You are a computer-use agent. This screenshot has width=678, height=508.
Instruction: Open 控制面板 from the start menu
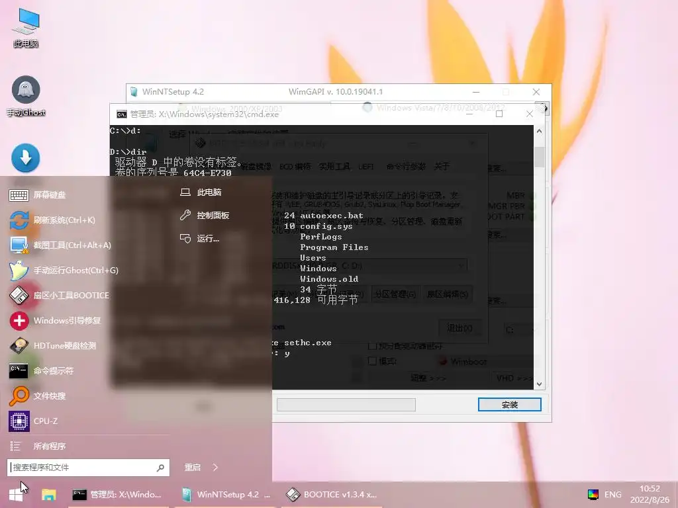coord(205,215)
